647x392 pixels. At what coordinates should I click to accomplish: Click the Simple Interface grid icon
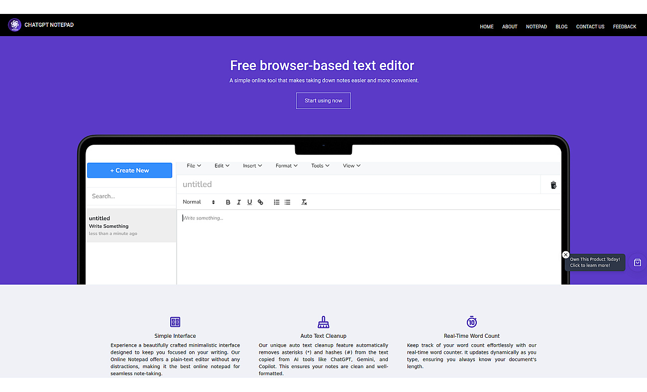click(x=175, y=322)
